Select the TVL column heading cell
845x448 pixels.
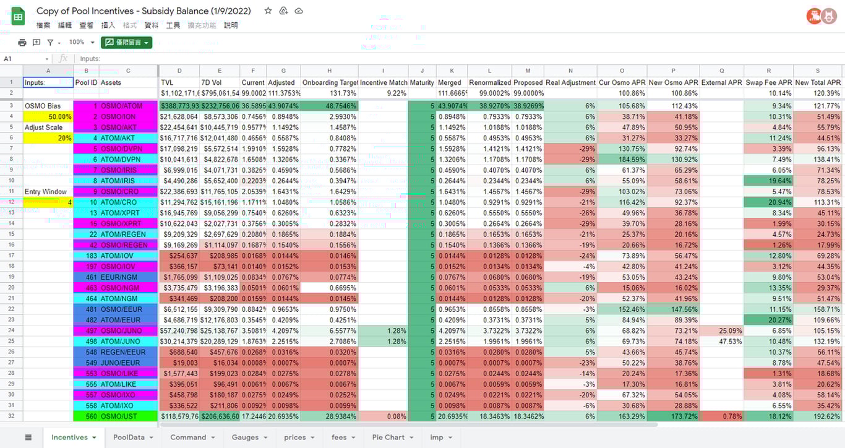coord(179,82)
